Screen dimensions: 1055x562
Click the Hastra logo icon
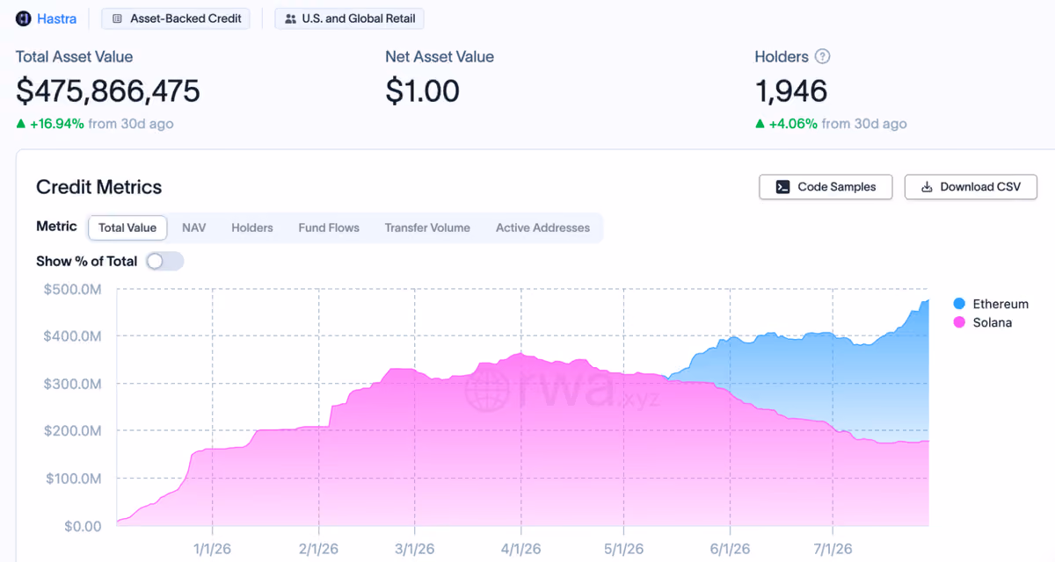(x=24, y=18)
